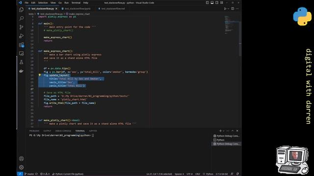Click the lightbulb code action on line 23

[x=40, y=75]
